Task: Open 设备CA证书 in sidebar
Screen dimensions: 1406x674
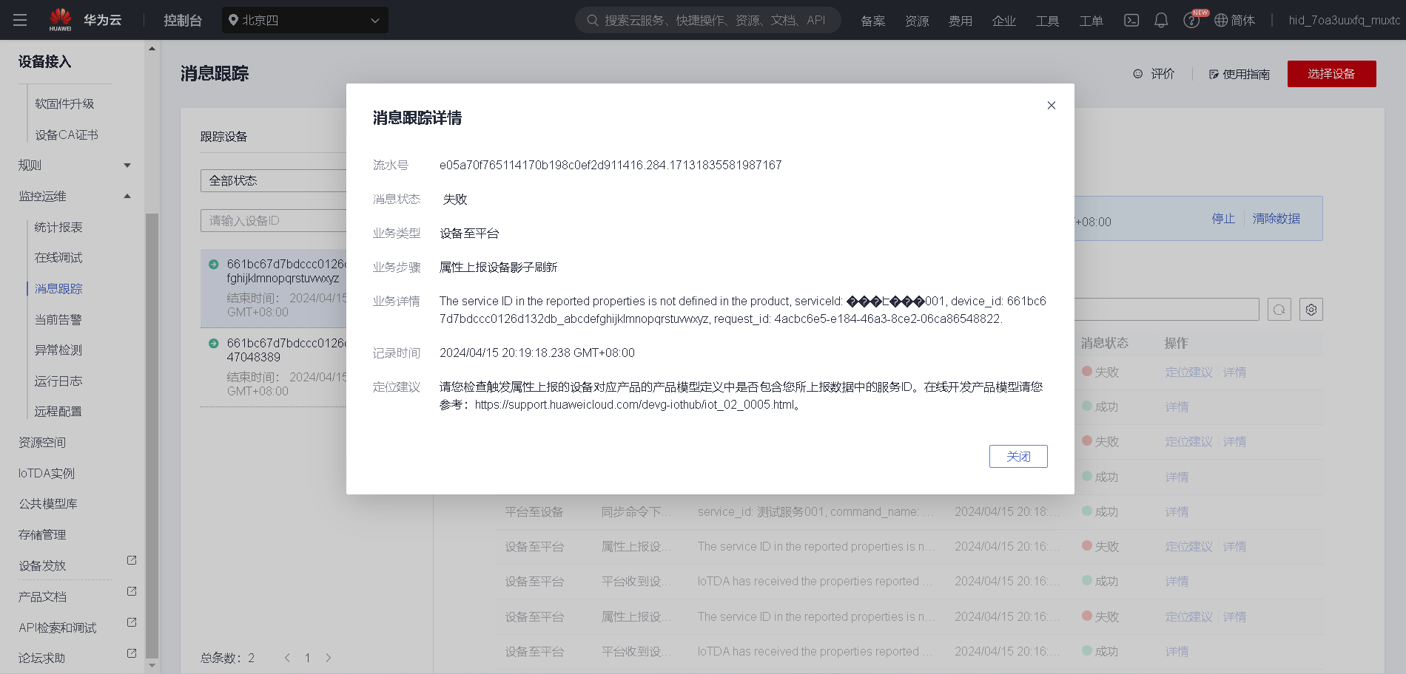Action: (x=67, y=135)
